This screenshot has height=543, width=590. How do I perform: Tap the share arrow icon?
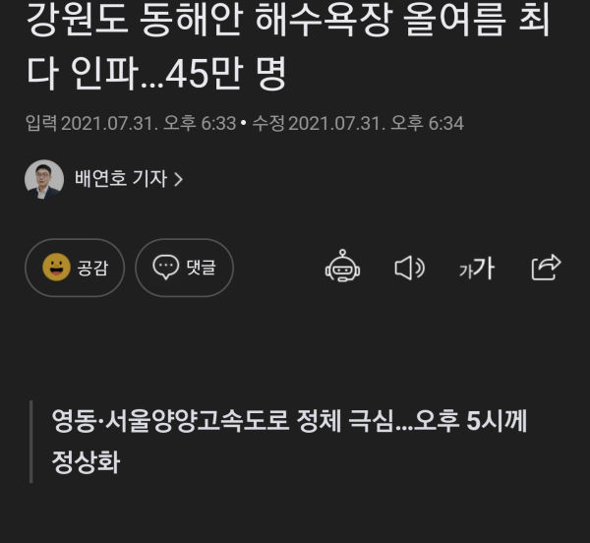(546, 267)
